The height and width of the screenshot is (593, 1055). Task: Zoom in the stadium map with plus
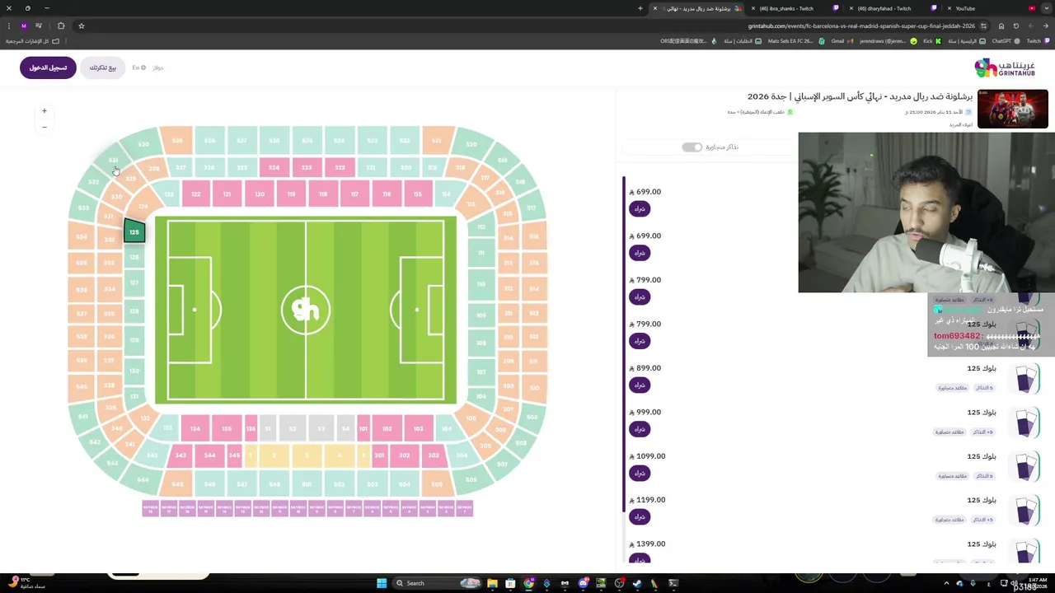[x=45, y=110]
